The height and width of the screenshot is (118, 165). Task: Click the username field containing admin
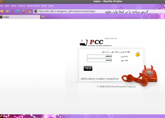[x=99, y=56]
